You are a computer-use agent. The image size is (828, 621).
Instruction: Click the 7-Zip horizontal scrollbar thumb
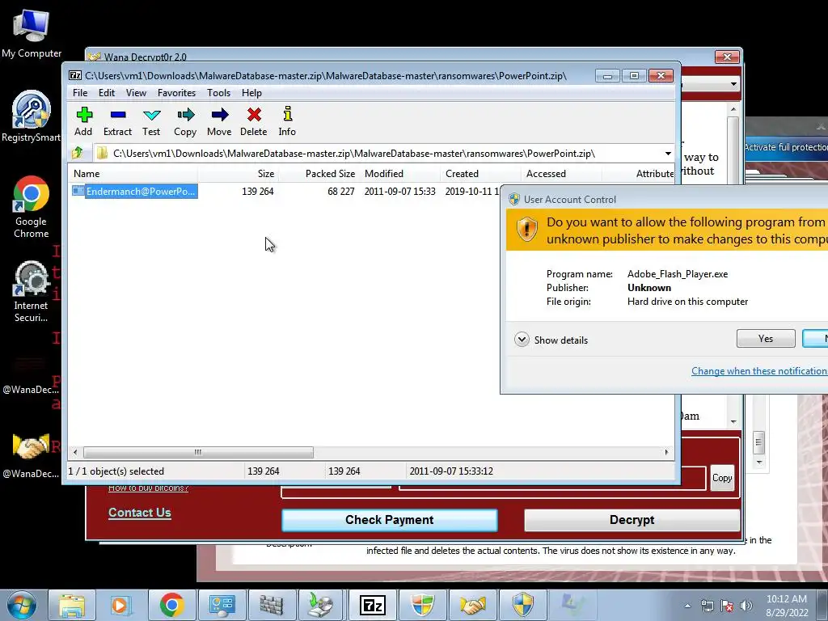pyautogui.click(x=198, y=453)
